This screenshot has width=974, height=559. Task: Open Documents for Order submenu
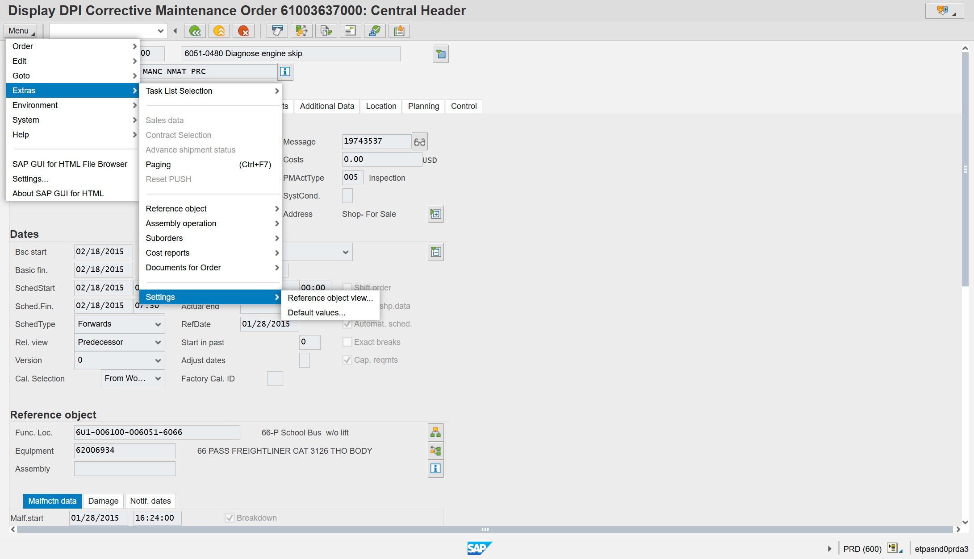(210, 268)
